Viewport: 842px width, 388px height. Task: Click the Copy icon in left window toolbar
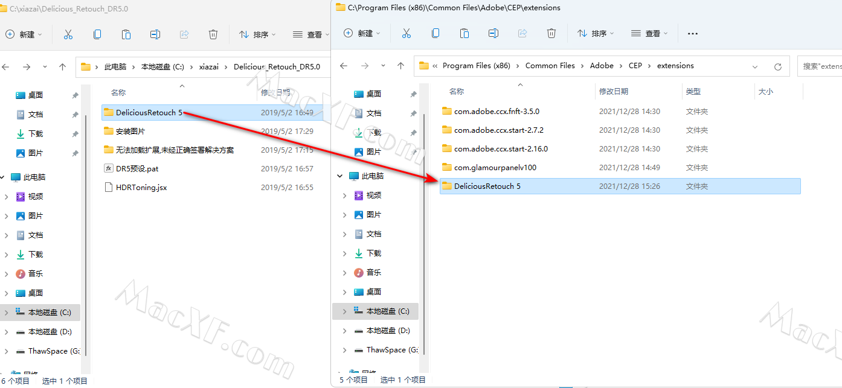click(x=97, y=34)
